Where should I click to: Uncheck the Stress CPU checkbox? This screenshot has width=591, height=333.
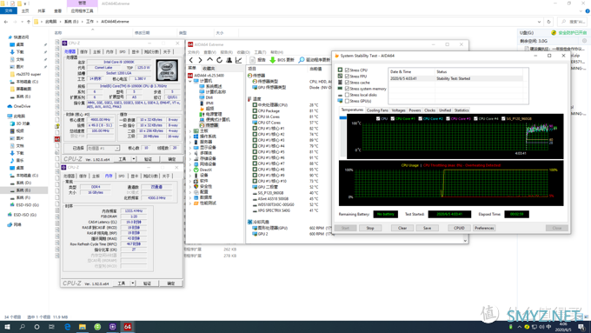[x=347, y=70]
